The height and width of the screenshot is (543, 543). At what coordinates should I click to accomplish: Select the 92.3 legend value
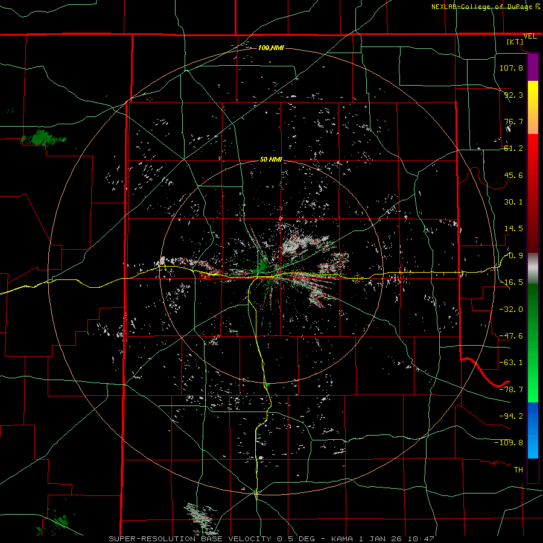click(513, 95)
